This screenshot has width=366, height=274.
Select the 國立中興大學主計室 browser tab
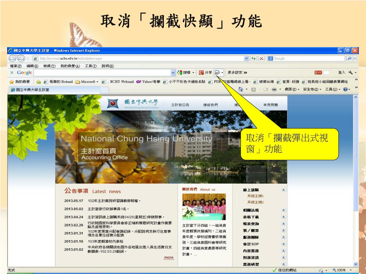pyautogui.click(x=54, y=90)
